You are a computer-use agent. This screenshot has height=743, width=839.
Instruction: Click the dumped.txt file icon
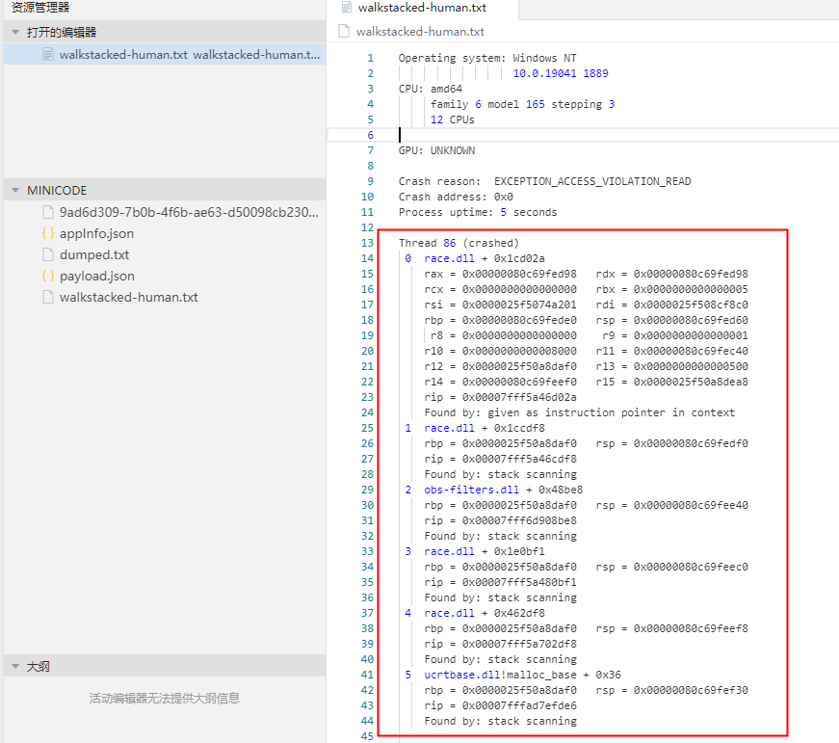point(47,254)
